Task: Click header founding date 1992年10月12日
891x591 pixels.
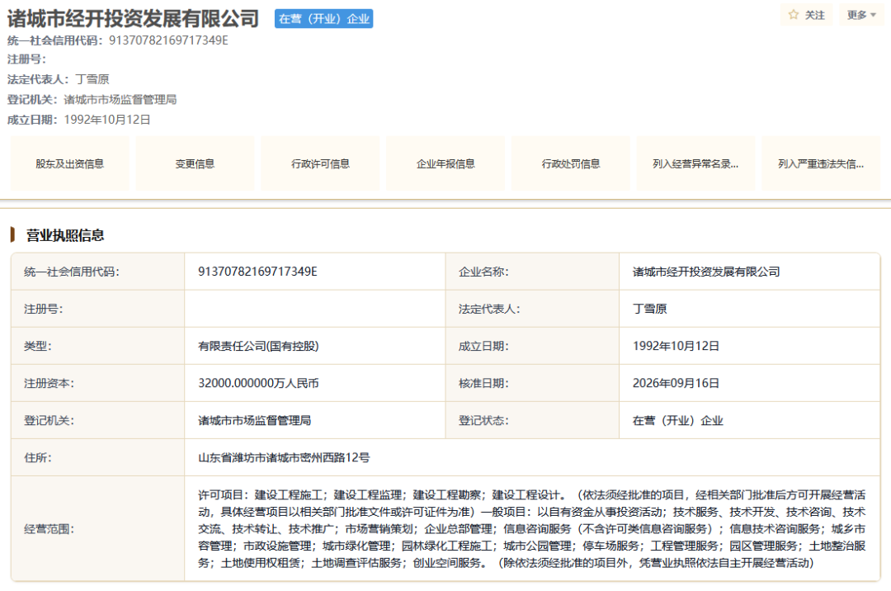Action: (x=106, y=120)
